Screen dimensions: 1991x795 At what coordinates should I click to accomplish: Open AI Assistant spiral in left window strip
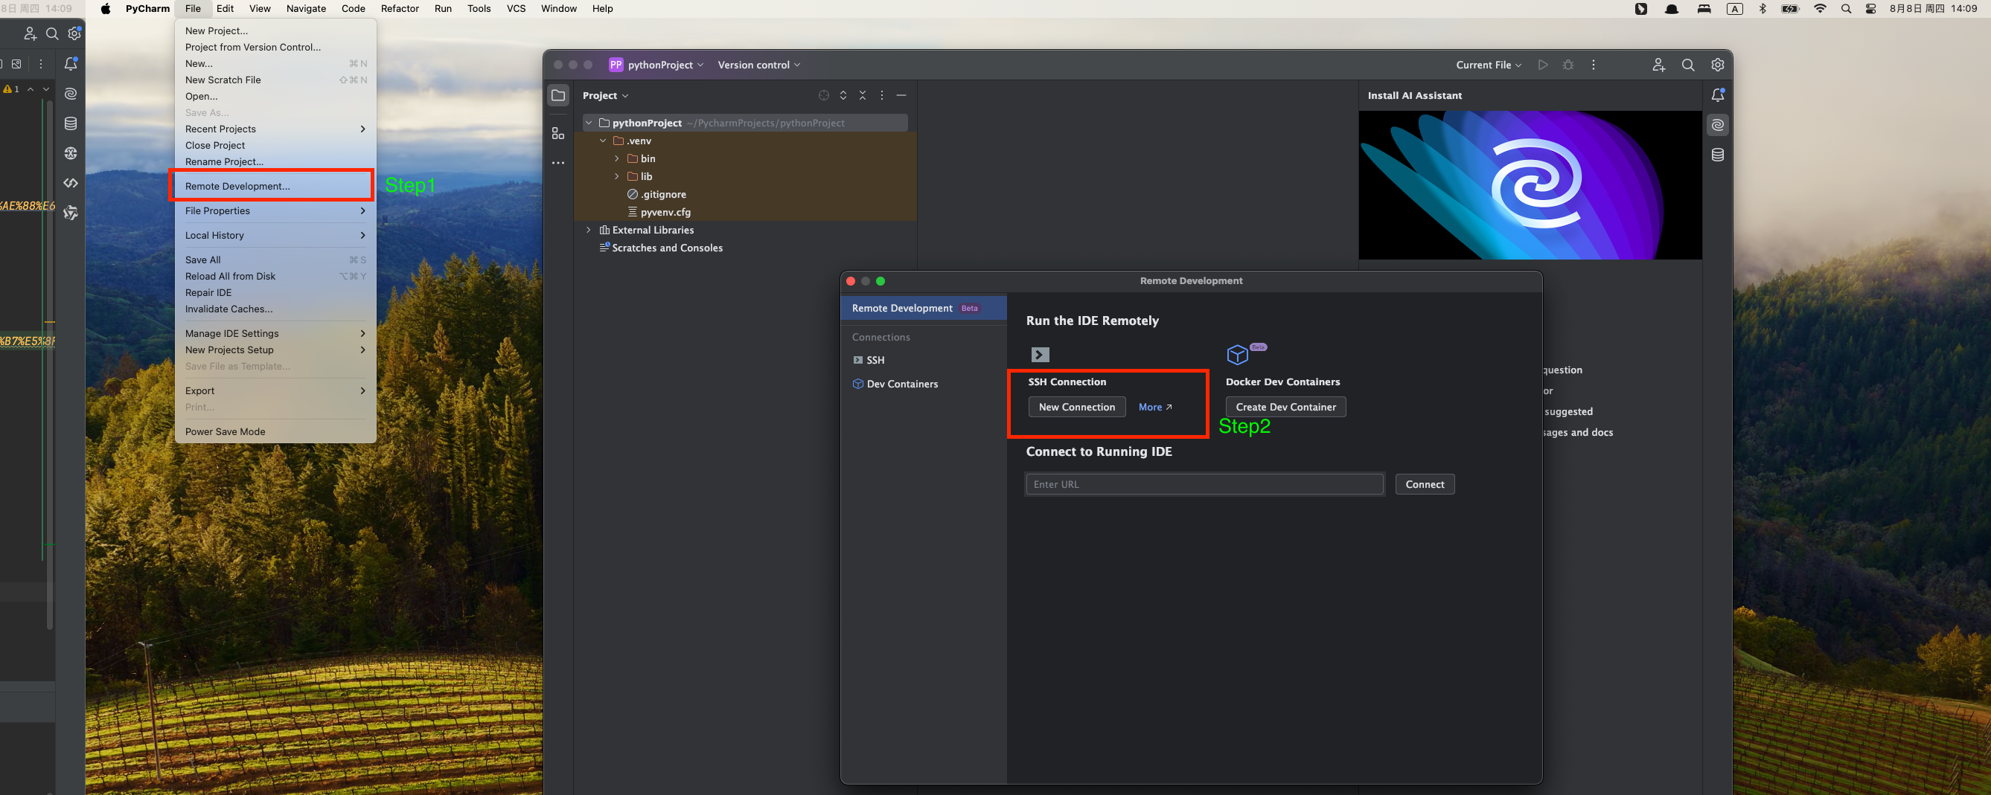click(x=70, y=94)
